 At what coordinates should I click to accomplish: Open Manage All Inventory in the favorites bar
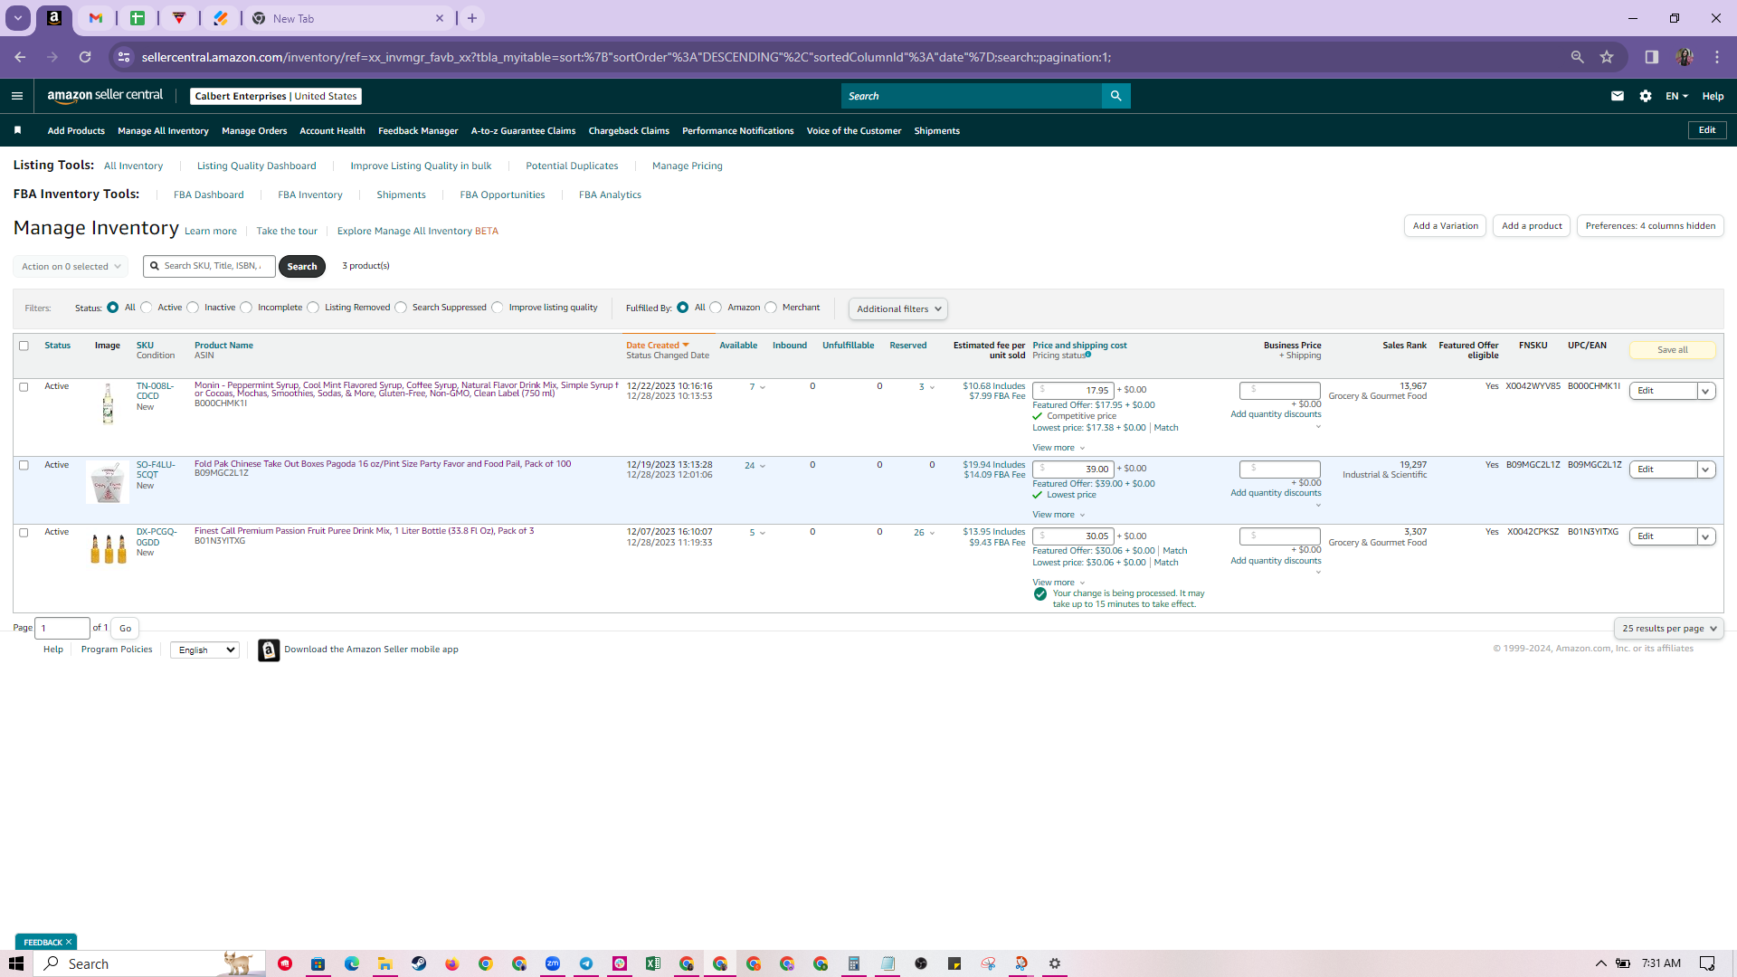tap(163, 131)
